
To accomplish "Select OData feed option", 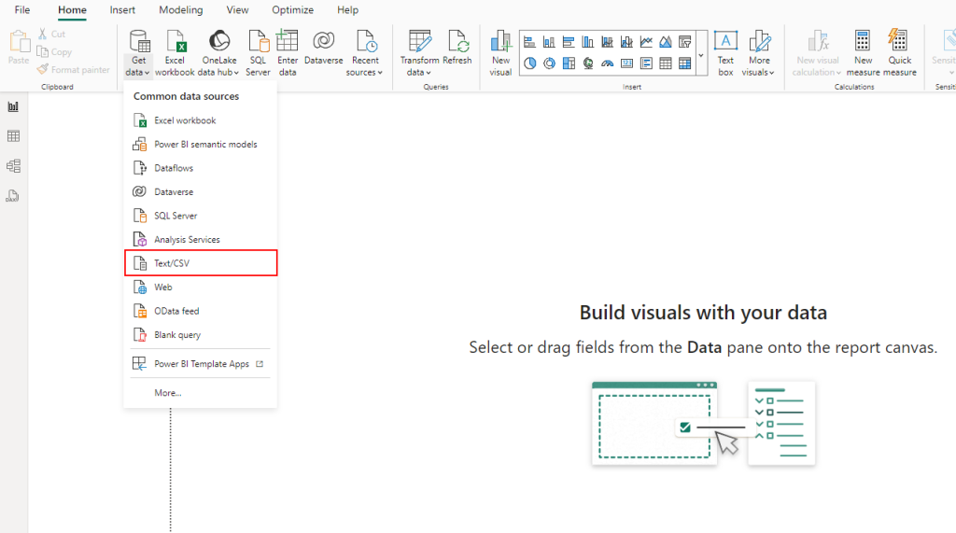I will point(201,311).
